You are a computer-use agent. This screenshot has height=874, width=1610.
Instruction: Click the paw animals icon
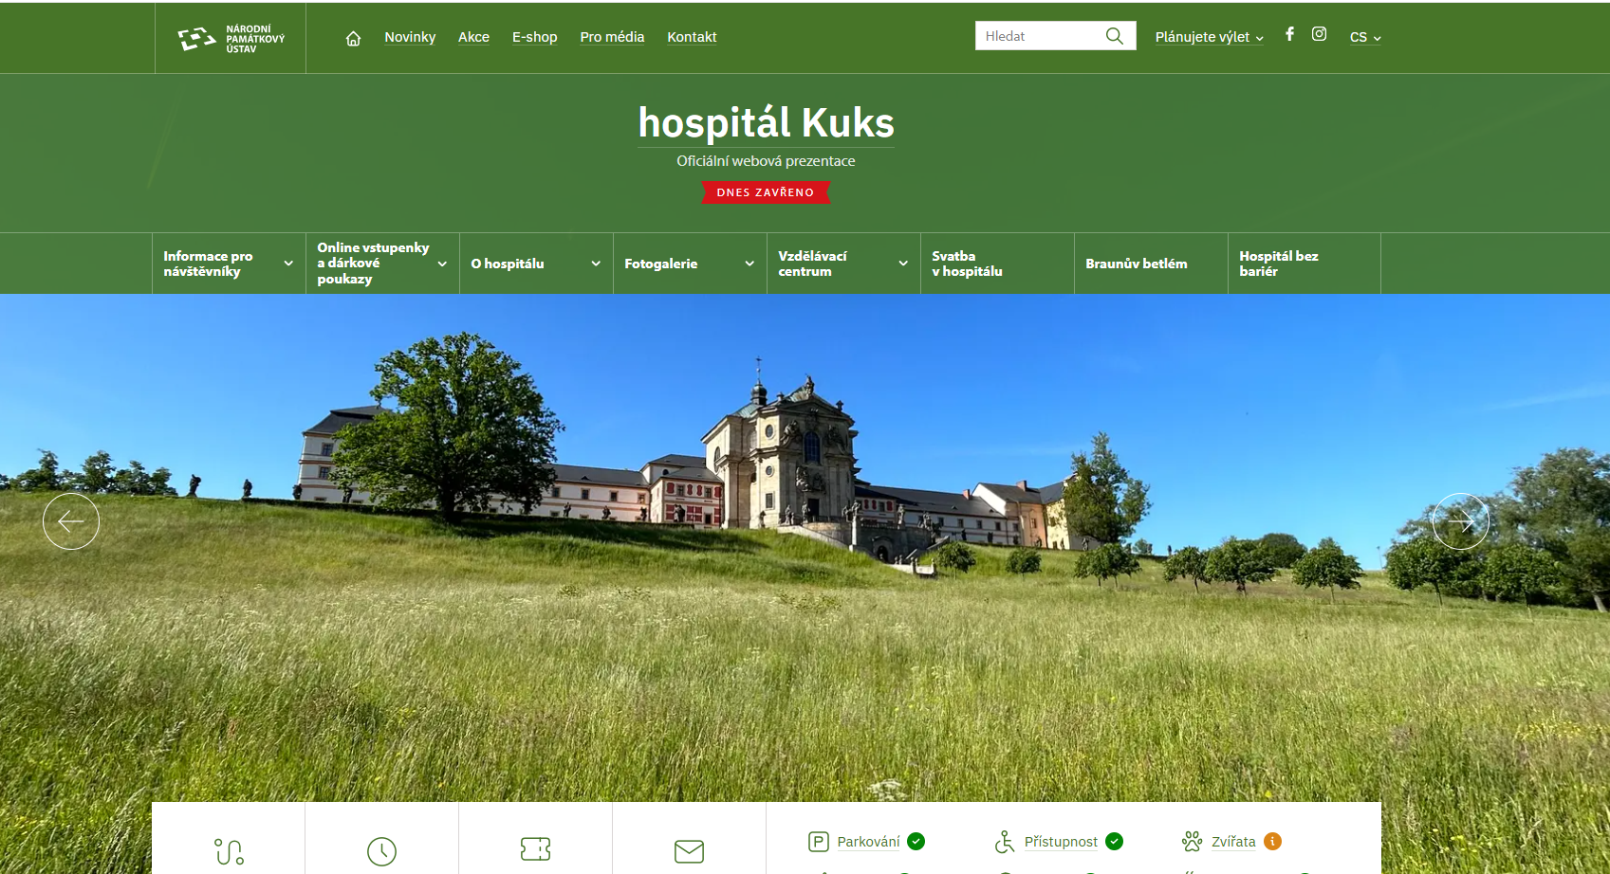pyautogui.click(x=1192, y=841)
